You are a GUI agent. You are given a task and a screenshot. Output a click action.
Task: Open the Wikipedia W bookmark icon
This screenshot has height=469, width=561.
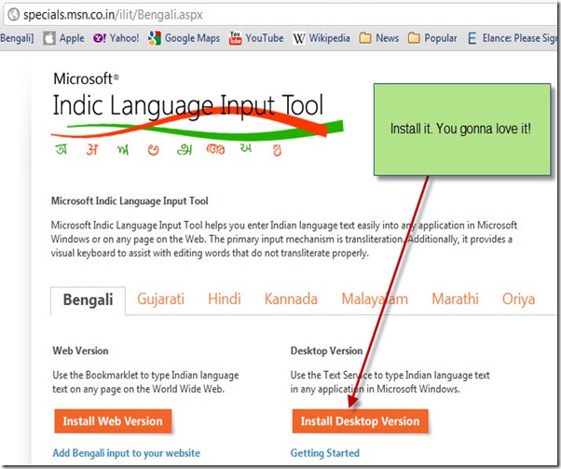click(299, 38)
